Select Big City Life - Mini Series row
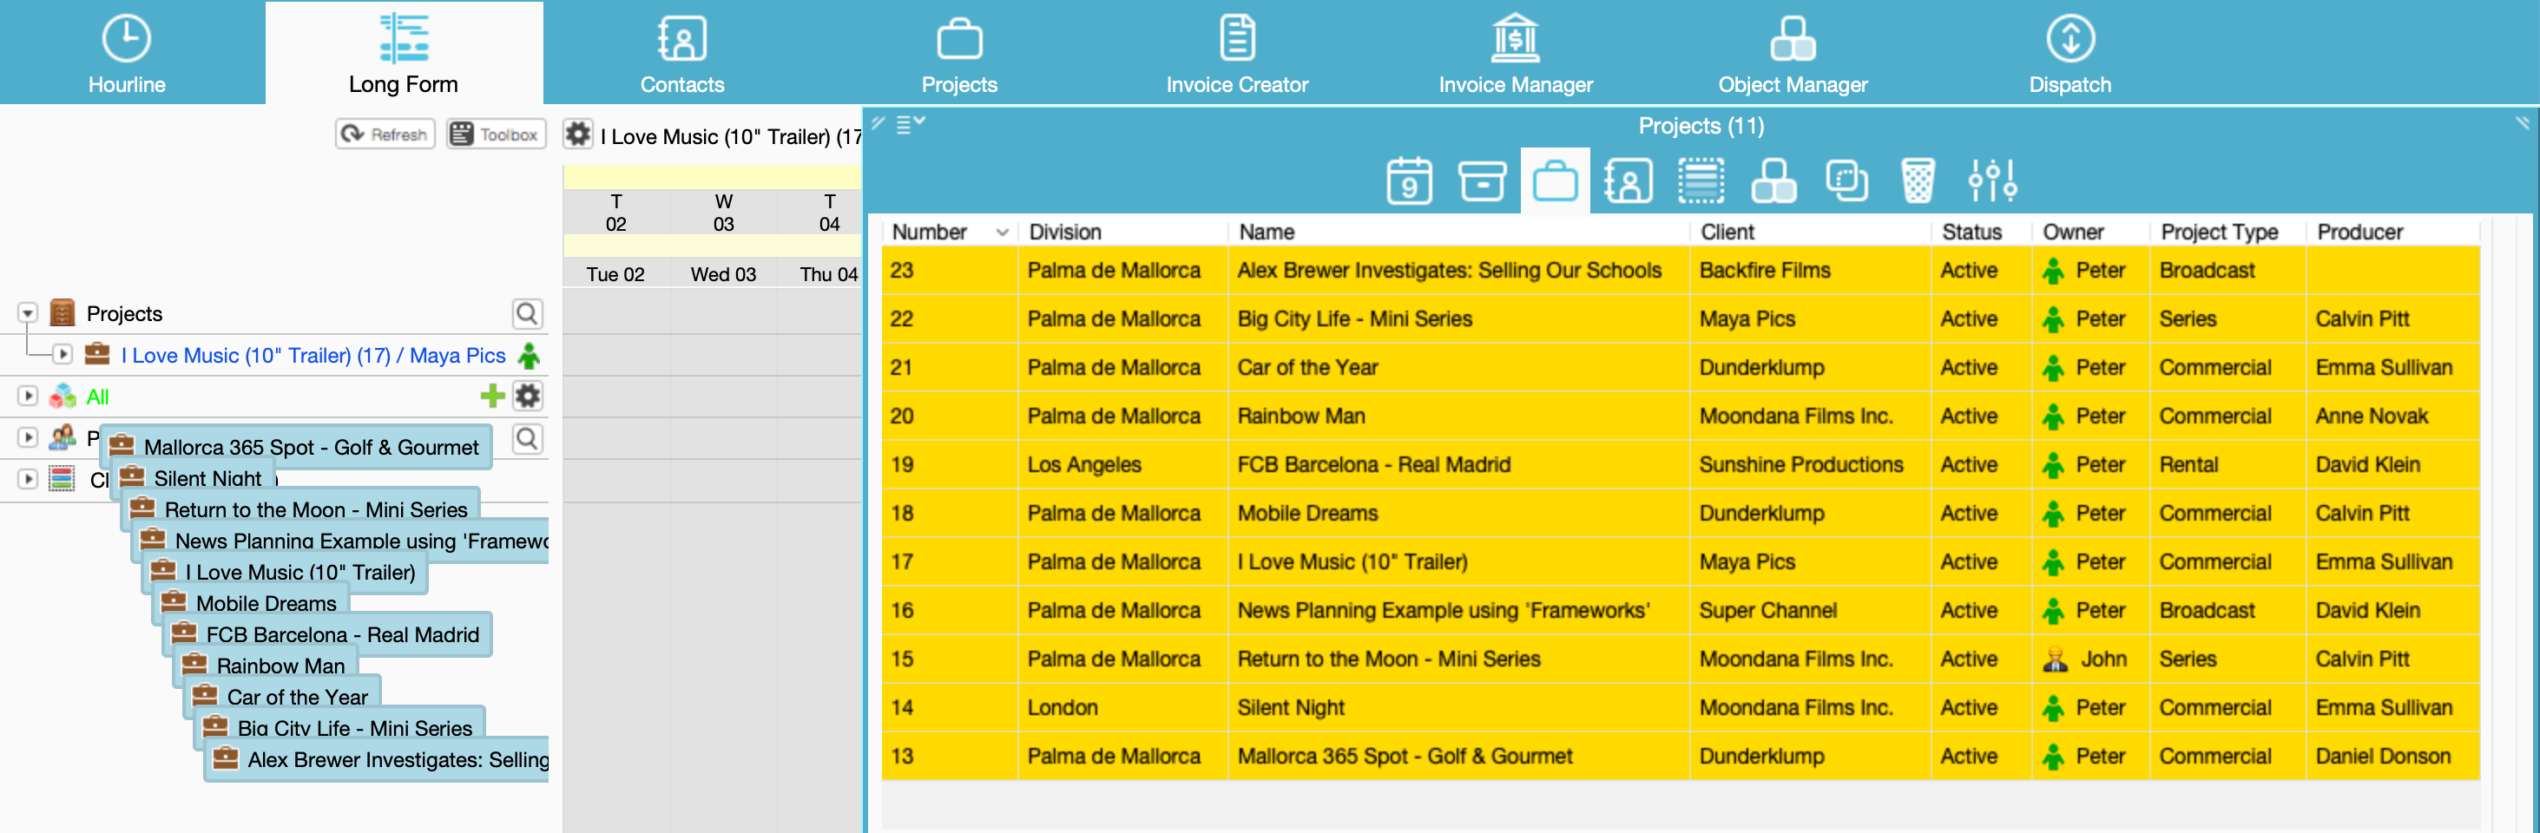2540x833 pixels. click(x=1681, y=318)
